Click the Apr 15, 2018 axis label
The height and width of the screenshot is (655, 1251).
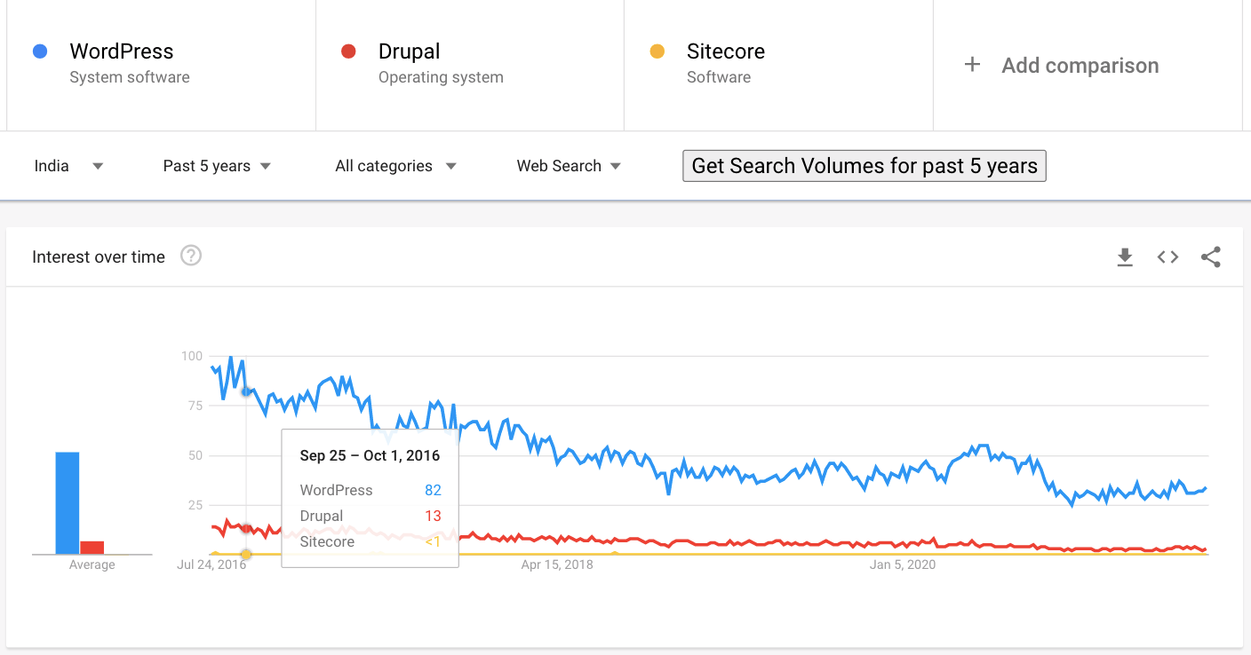(x=557, y=564)
